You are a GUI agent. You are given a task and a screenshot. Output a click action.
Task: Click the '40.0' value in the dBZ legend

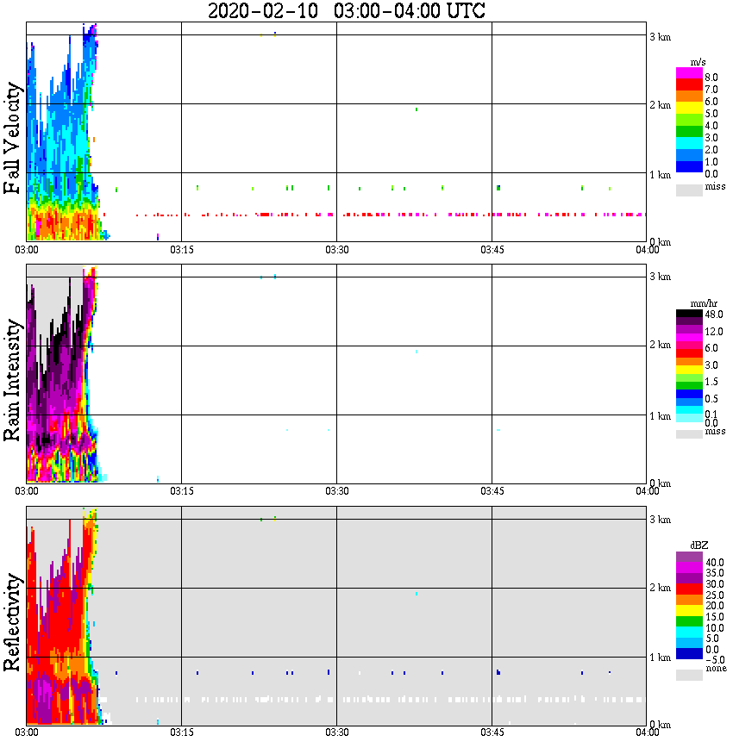tap(714, 563)
